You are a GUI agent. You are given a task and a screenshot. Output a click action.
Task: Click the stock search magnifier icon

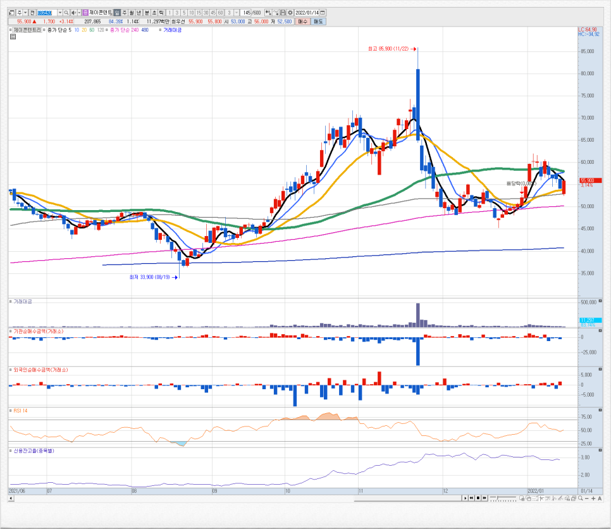[x=66, y=13]
